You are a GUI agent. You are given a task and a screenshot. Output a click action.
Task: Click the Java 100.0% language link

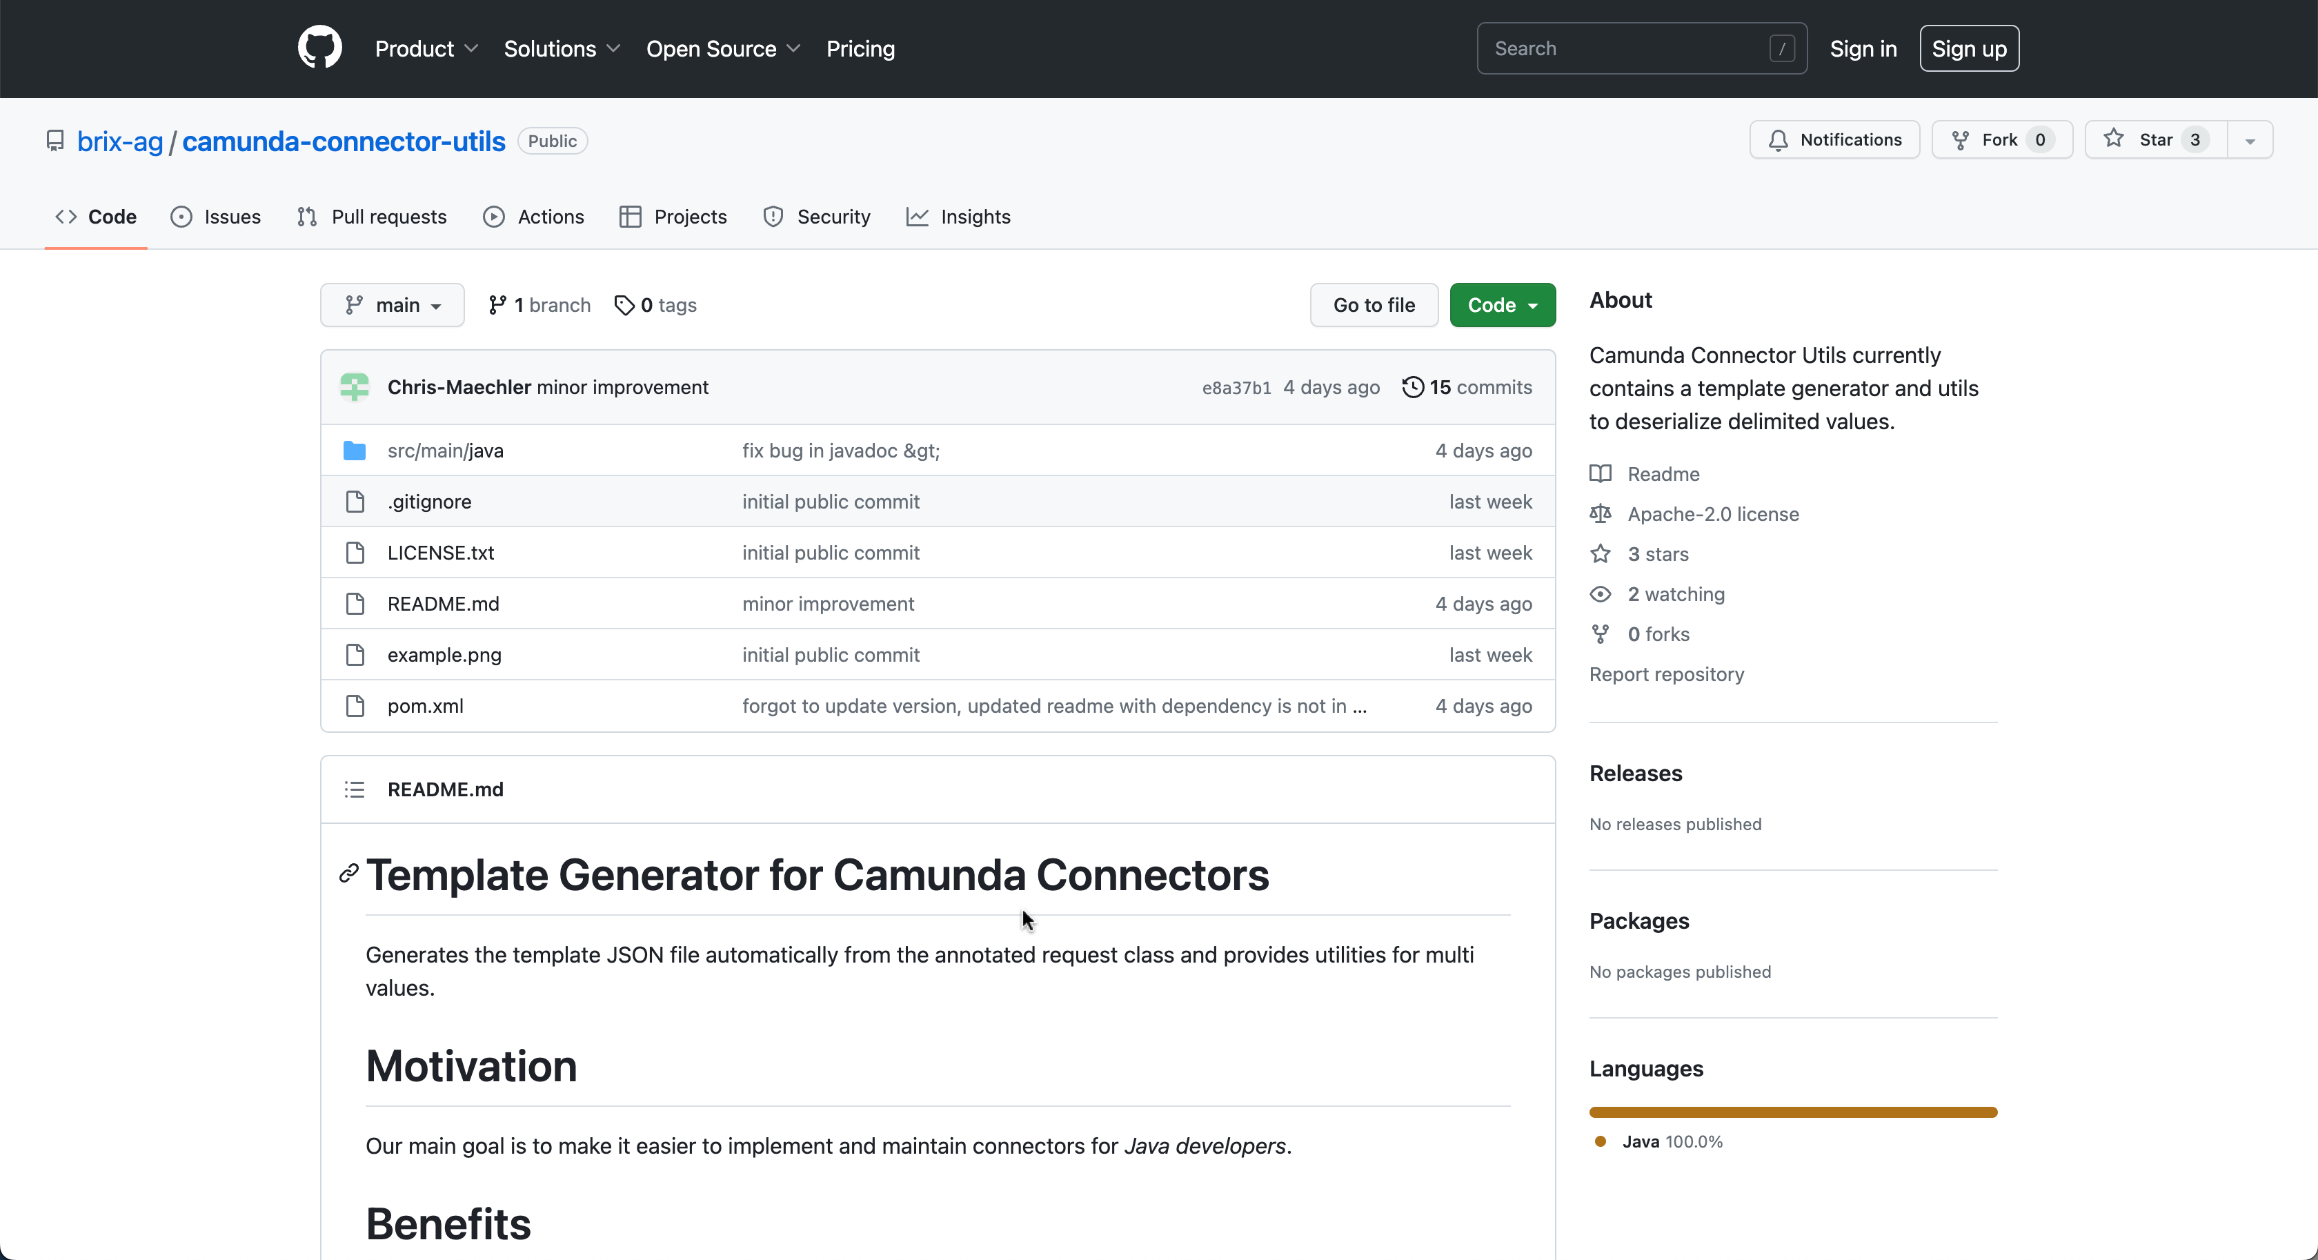1672,1141
